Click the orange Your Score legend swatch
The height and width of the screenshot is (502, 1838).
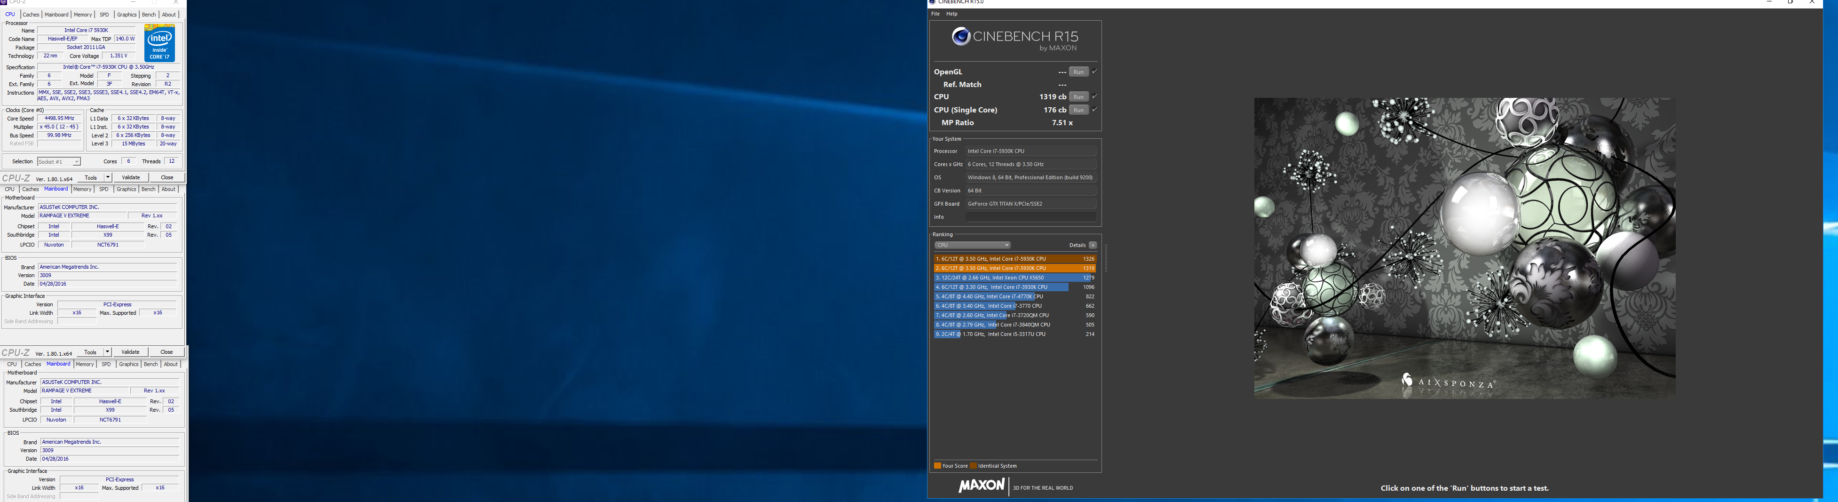[x=937, y=466]
